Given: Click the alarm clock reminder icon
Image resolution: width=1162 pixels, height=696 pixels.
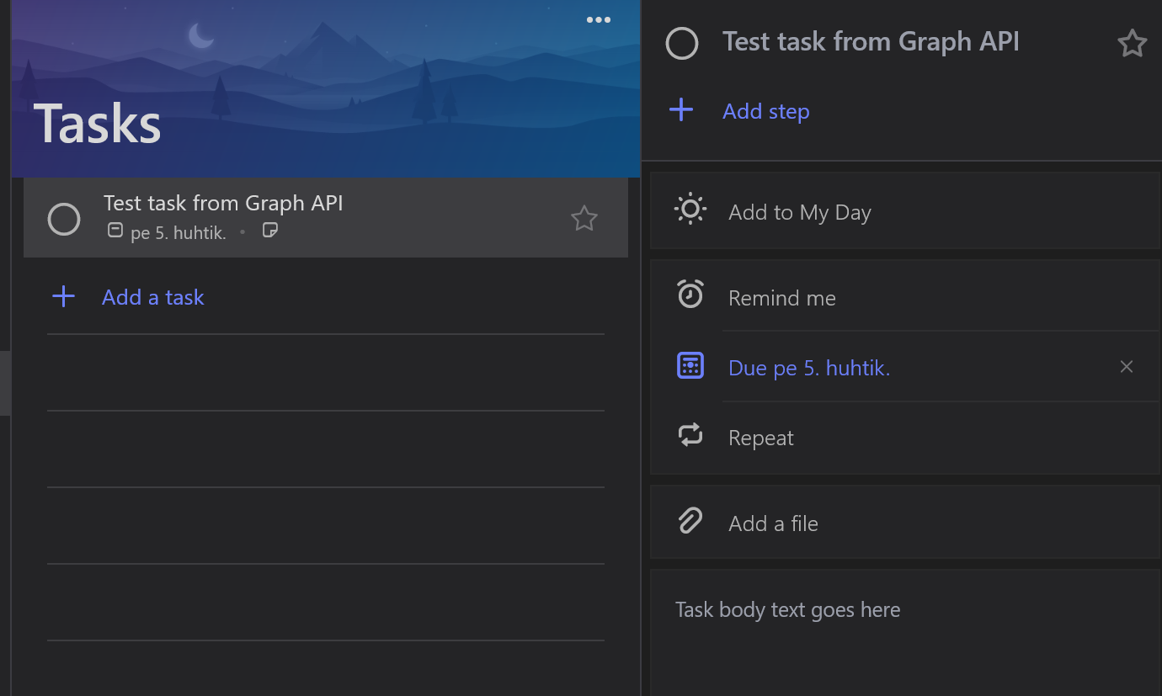Looking at the screenshot, I should pos(690,295).
